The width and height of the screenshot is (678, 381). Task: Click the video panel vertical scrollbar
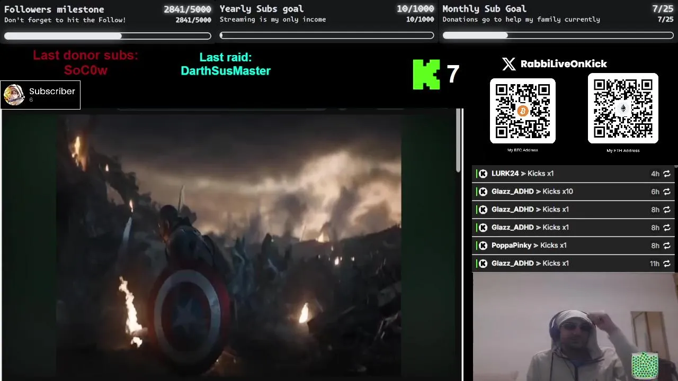click(x=459, y=140)
